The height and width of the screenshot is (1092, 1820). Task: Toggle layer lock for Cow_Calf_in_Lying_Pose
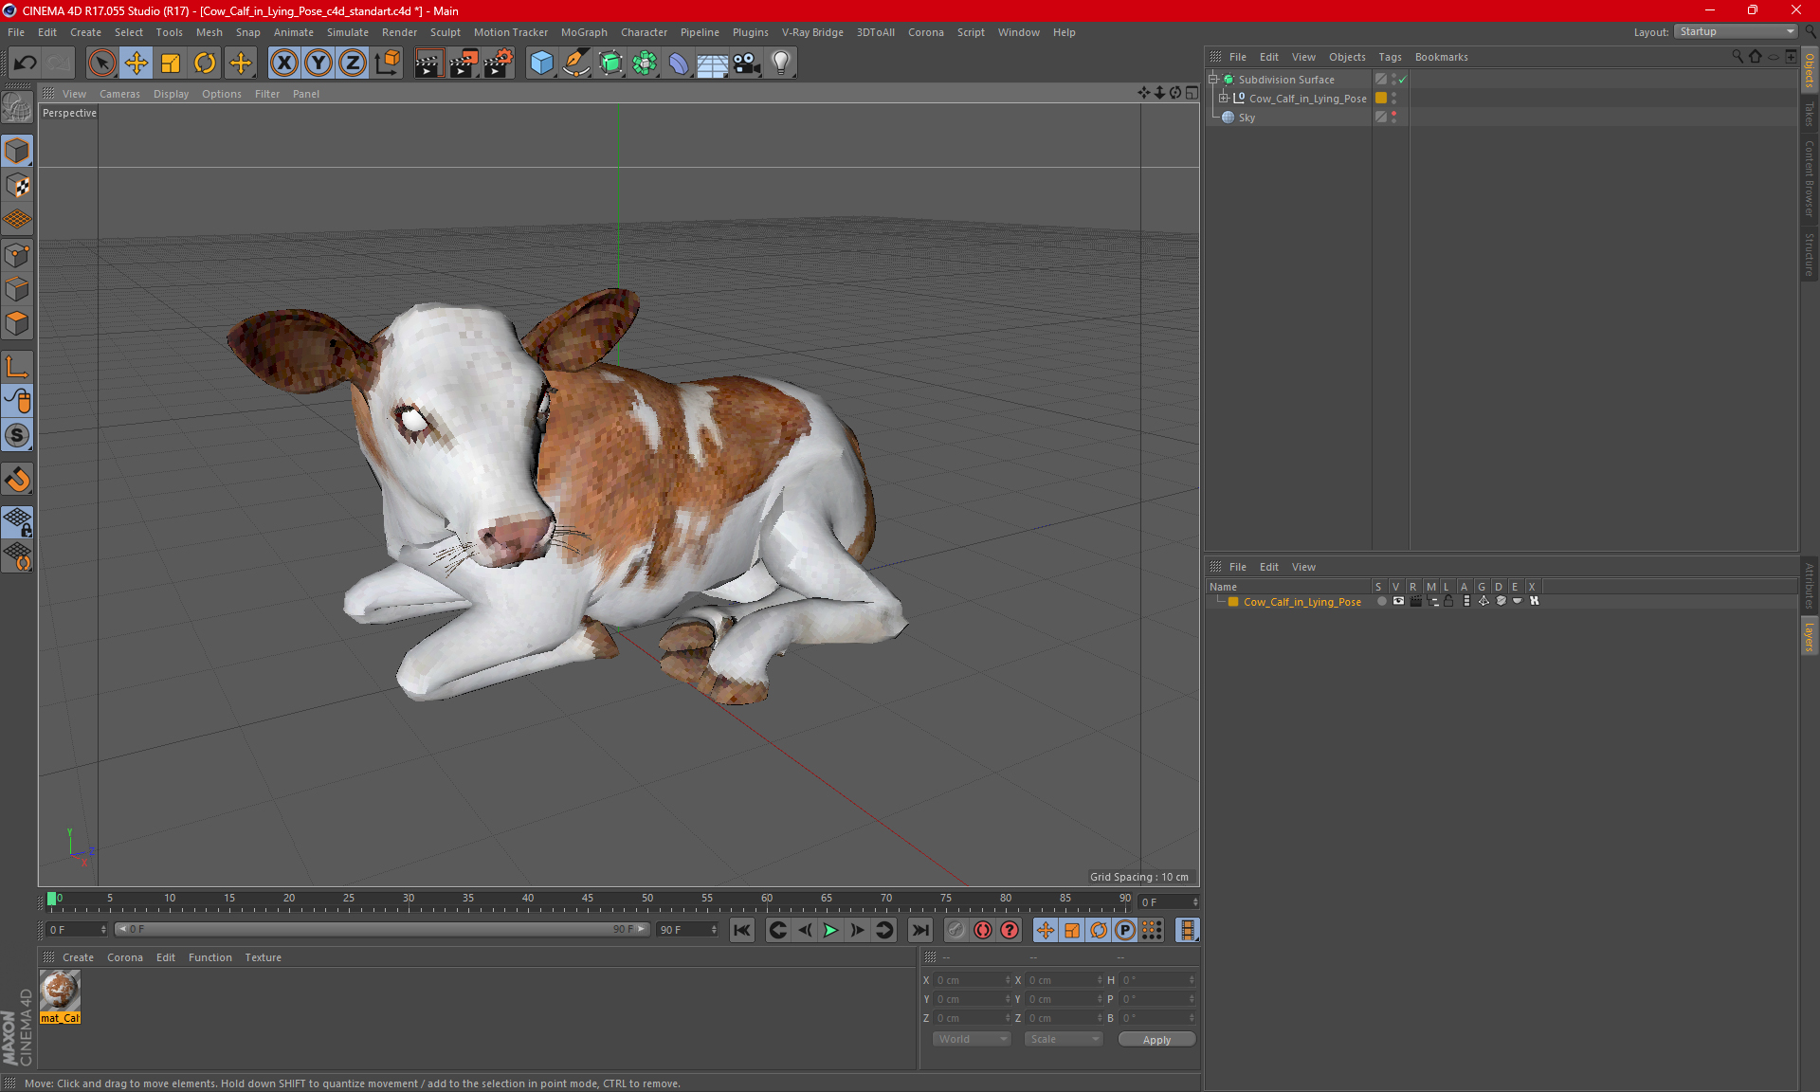(1448, 601)
